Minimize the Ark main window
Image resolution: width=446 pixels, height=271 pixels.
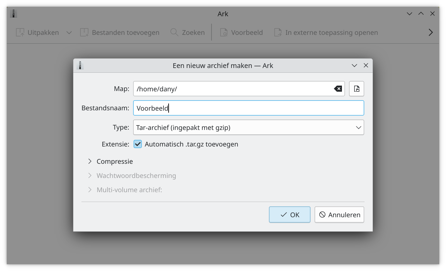point(410,14)
